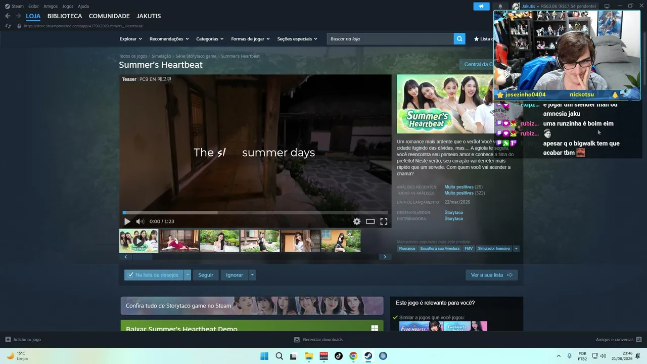Open TikTok from the taskbar
The height and width of the screenshot is (364, 647).
click(x=339, y=356)
